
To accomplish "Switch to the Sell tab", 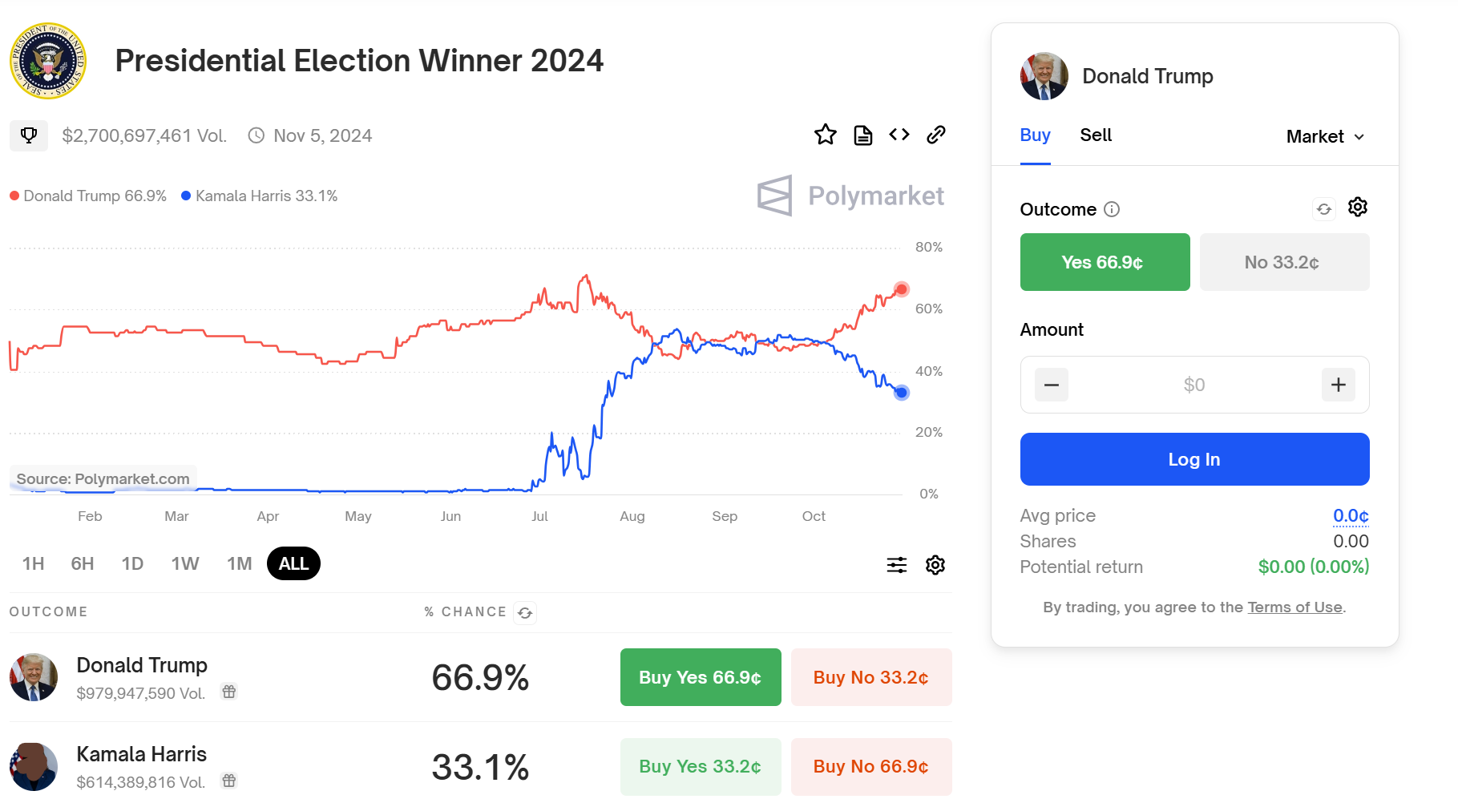I will pos(1096,135).
